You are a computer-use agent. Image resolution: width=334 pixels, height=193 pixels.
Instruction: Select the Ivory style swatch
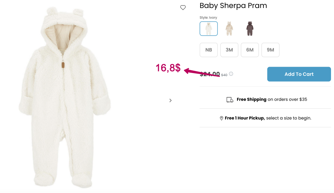tap(209, 29)
